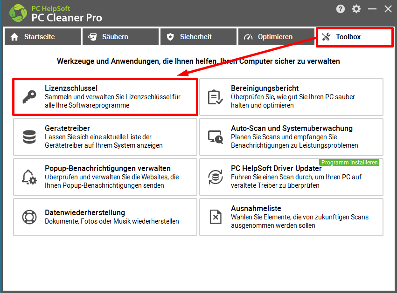Screen dimensions: 397x293
Task: Click the clipboard icon for Bereinigungsbericht
Action: [x=215, y=97]
